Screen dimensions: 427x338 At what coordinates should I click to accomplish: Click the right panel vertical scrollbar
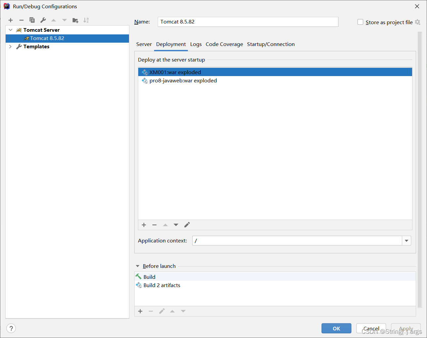pos(420,170)
